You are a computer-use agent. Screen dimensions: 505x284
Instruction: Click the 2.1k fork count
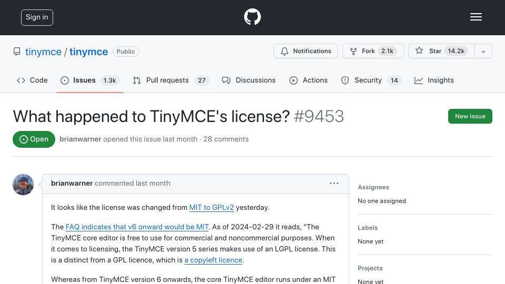(387, 51)
